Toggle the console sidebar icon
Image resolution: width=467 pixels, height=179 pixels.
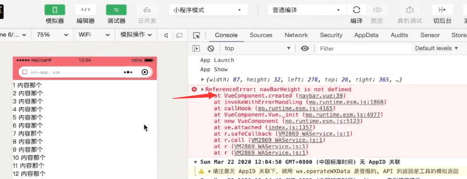click(x=196, y=48)
